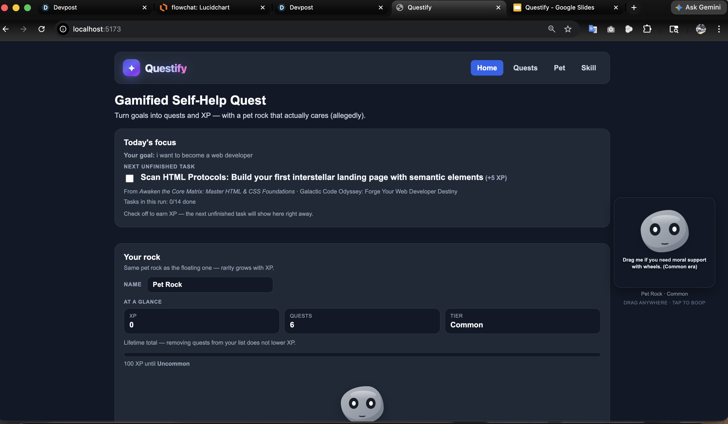Click the Google Translate extension icon

592,29
